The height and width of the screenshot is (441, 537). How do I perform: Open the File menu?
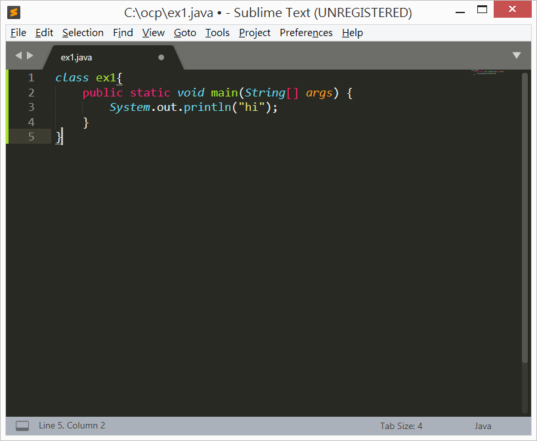click(x=18, y=33)
